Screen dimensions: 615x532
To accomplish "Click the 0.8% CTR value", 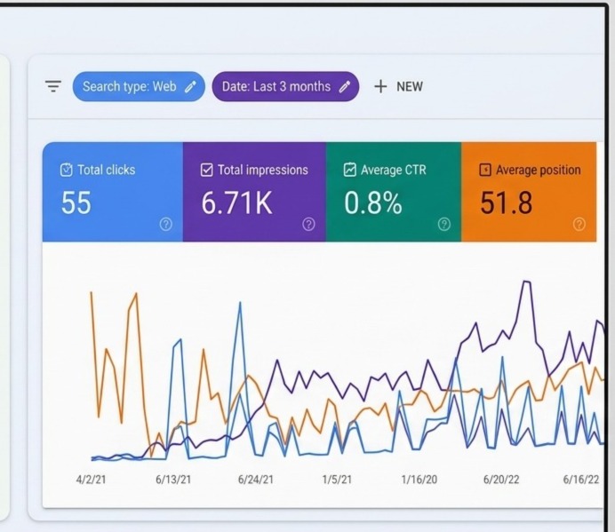I will pyautogui.click(x=373, y=203).
